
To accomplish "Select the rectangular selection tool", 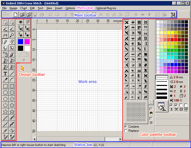I will 5,22.
